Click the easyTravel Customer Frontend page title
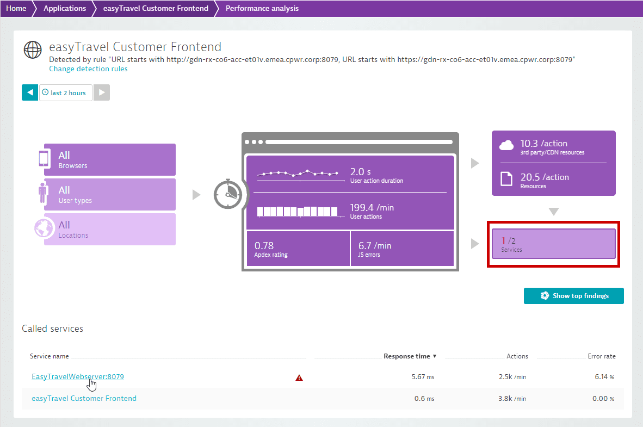This screenshot has height=427, width=643. [x=135, y=47]
